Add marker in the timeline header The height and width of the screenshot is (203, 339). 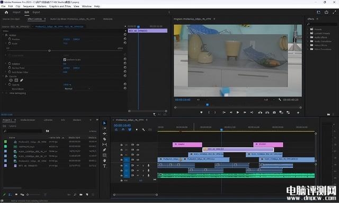pos(137,130)
